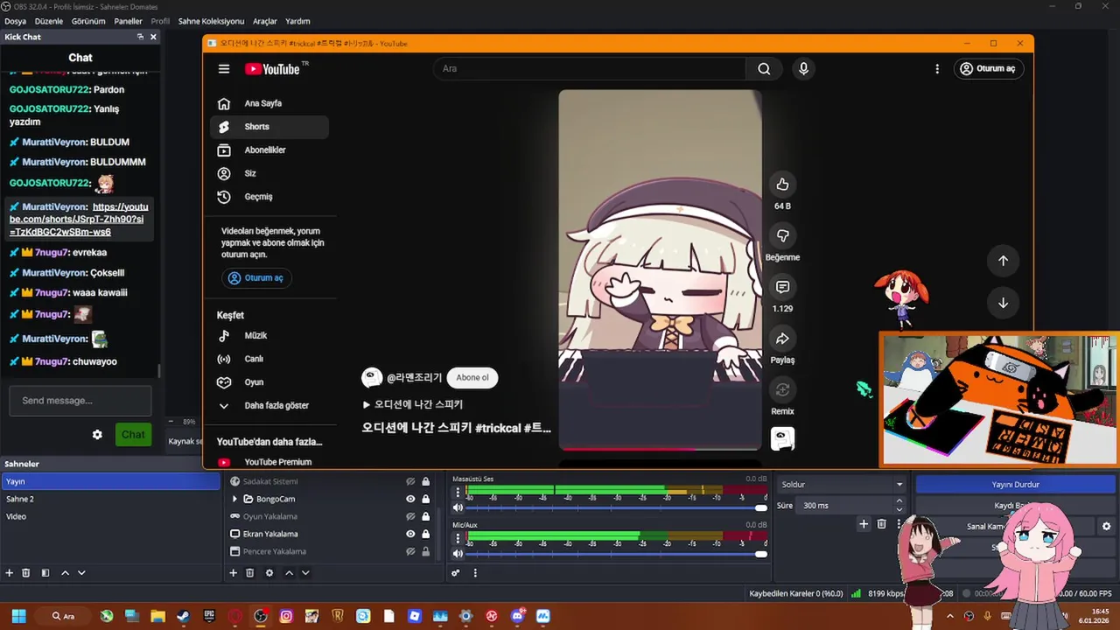Remove selected scene with trash icon
The image size is (1120, 630).
26,573
